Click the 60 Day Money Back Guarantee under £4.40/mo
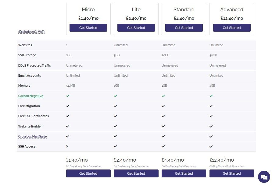The width and height of the screenshot is (272, 185). pos(179,166)
